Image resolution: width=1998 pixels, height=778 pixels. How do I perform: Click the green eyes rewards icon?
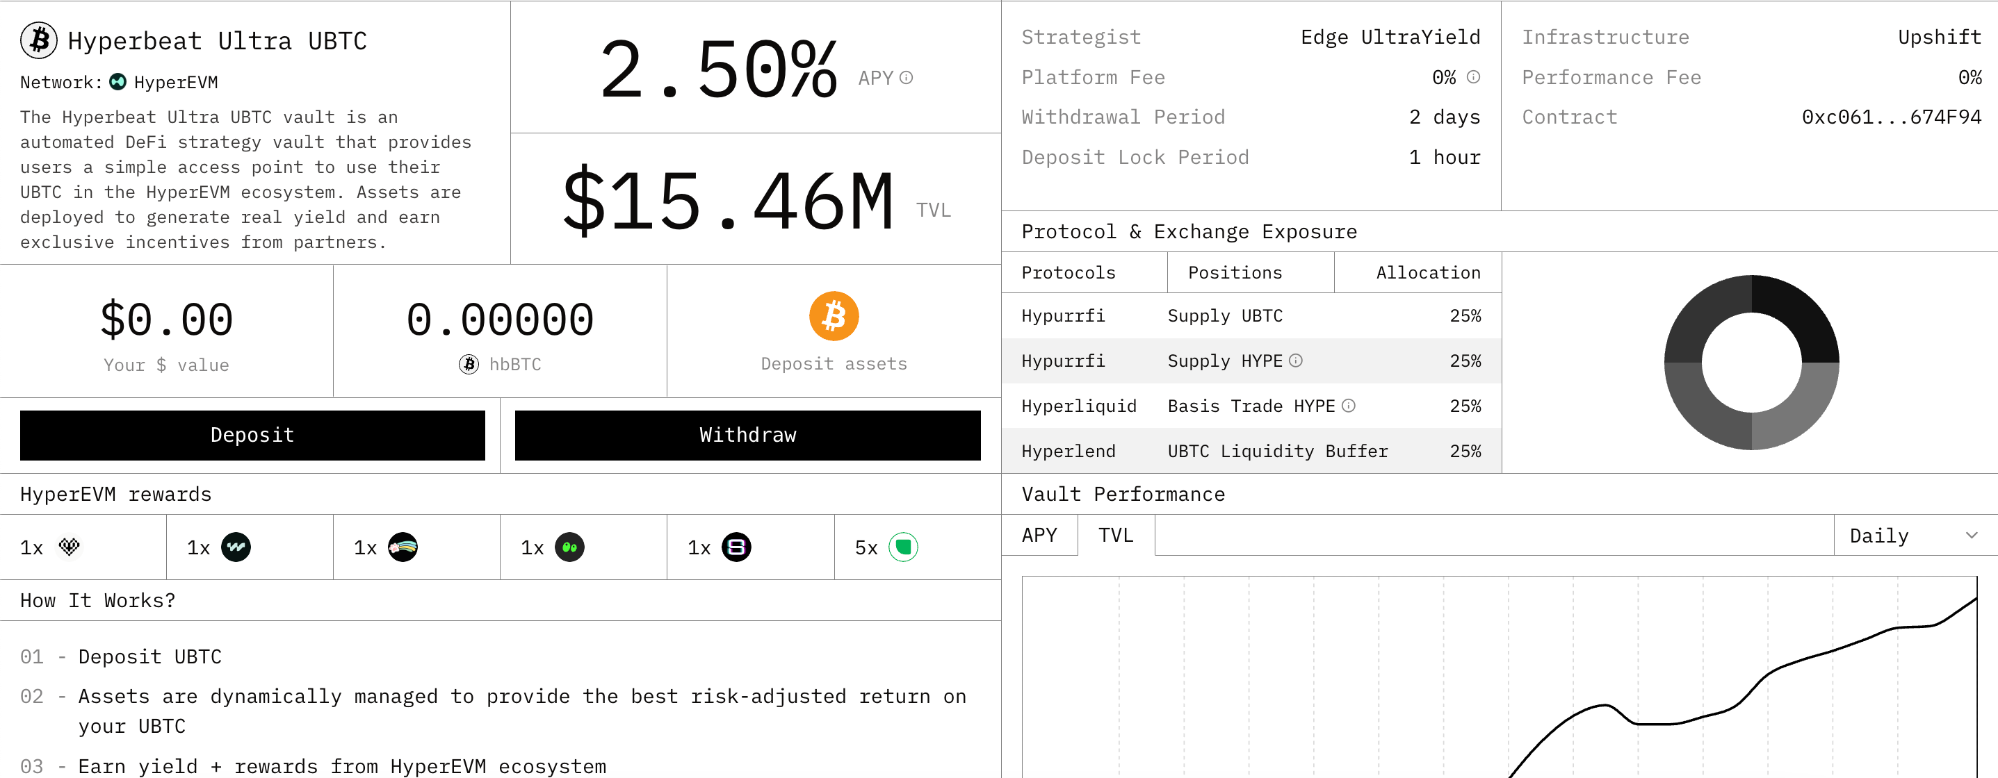pyautogui.click(x=569, y=547)
